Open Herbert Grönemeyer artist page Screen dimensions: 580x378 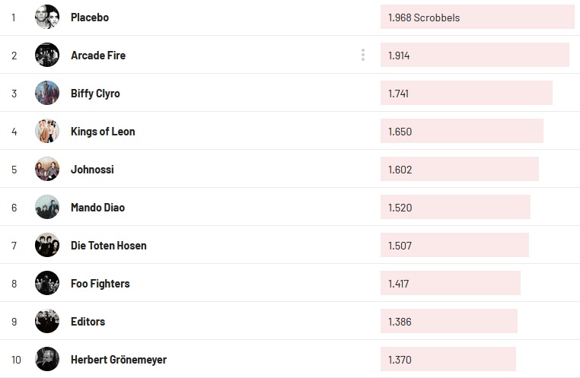coord(118,360)
